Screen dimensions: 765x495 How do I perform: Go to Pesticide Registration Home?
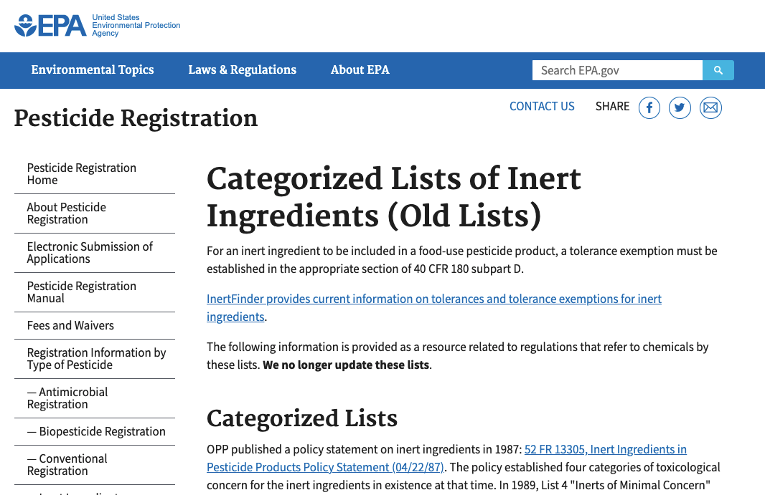95,174
